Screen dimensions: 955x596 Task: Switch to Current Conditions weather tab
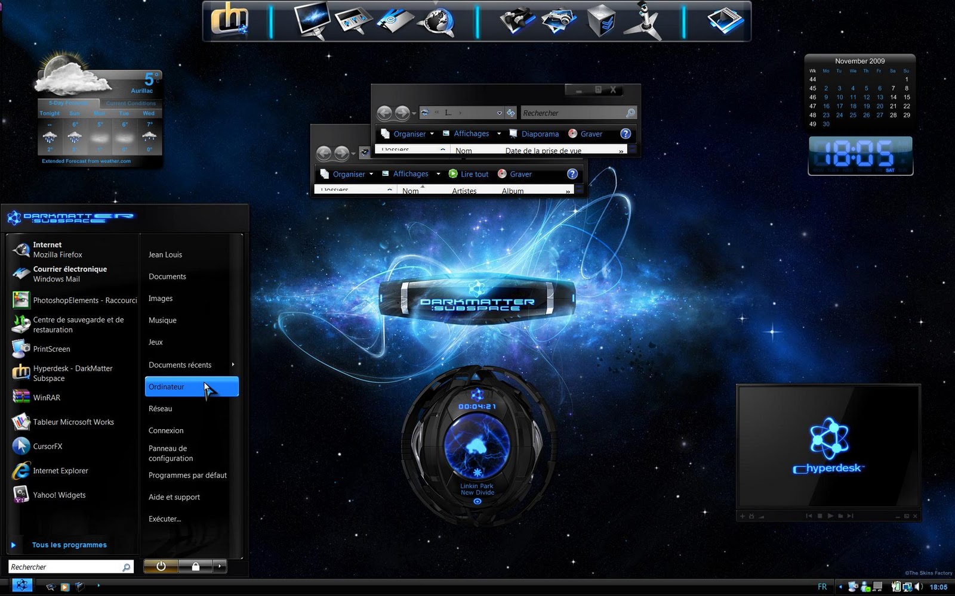(131, 103)
